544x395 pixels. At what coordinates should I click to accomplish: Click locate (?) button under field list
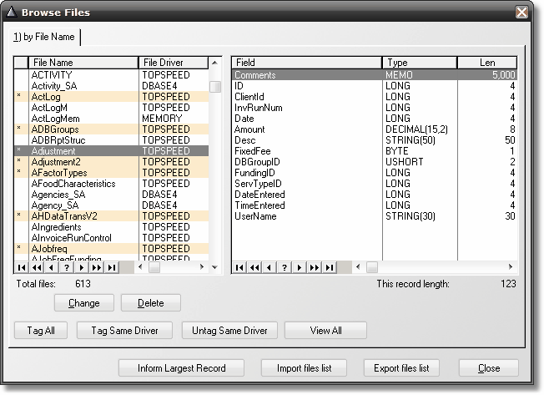[285, 267]
